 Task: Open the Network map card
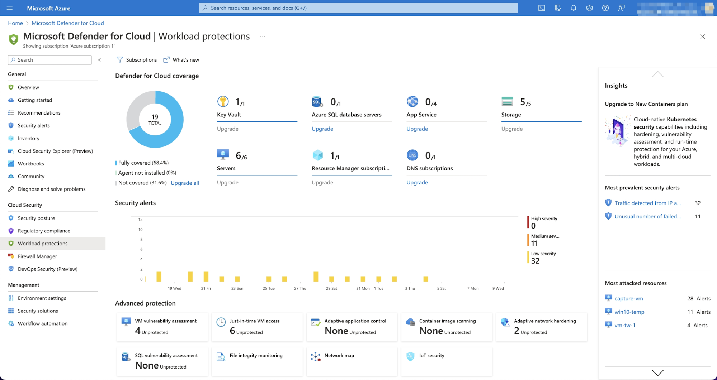pos(352,362)
